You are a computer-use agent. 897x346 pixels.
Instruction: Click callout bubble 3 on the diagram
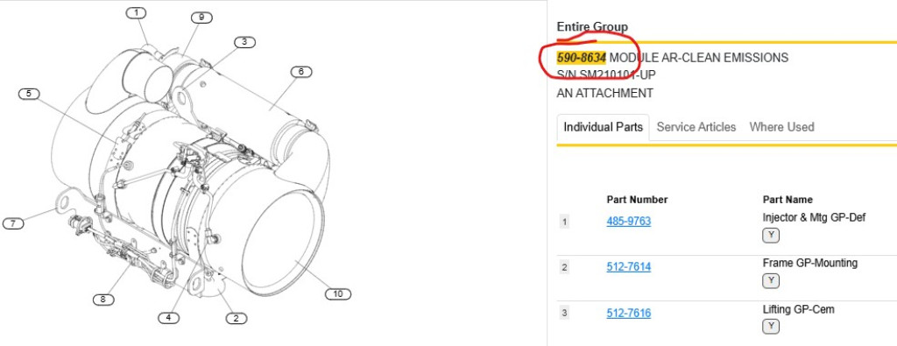click(244, 42)
